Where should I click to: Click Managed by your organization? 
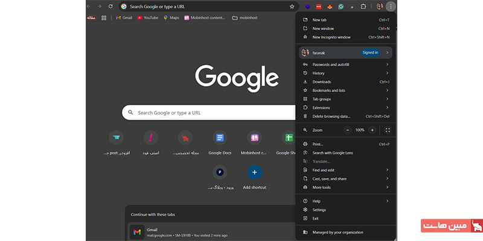tap(345, 233)
